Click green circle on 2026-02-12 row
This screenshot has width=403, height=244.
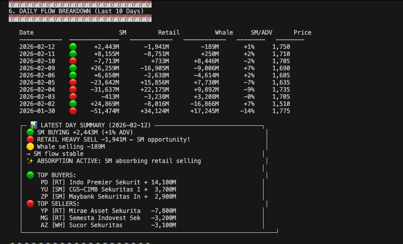point(73,47)
